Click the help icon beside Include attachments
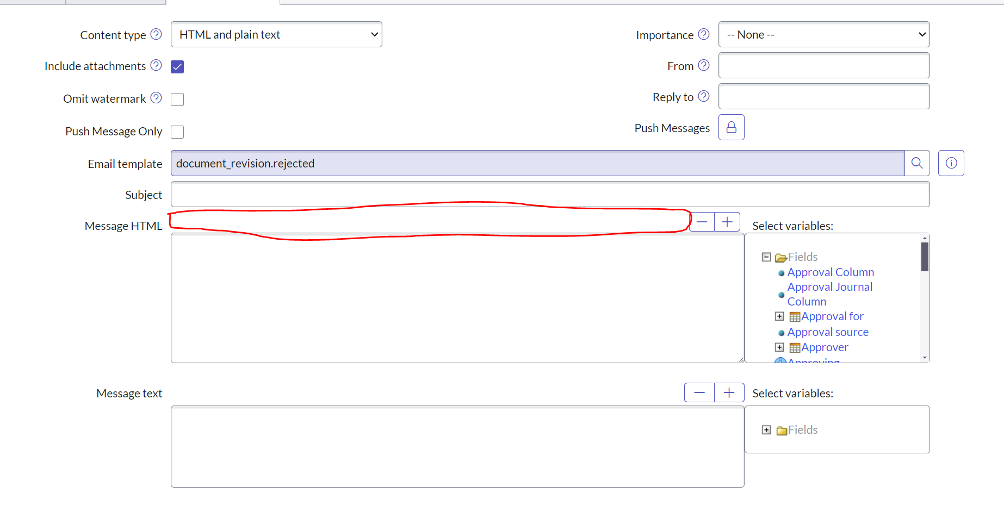This screenshot has width=1004, height=505. point(156,65)
